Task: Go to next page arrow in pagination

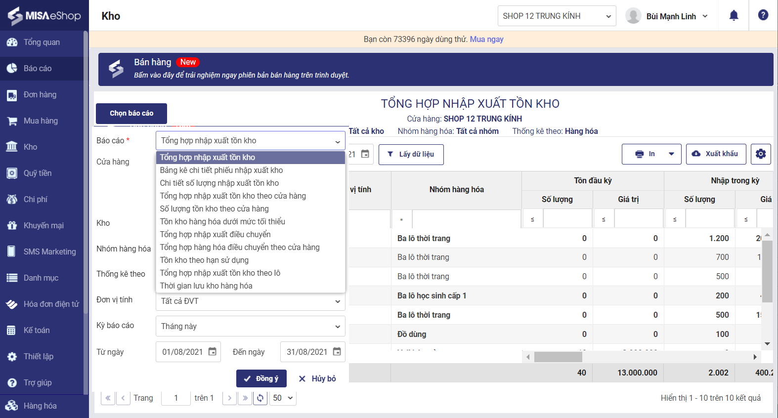Action: tap(229, 398)
